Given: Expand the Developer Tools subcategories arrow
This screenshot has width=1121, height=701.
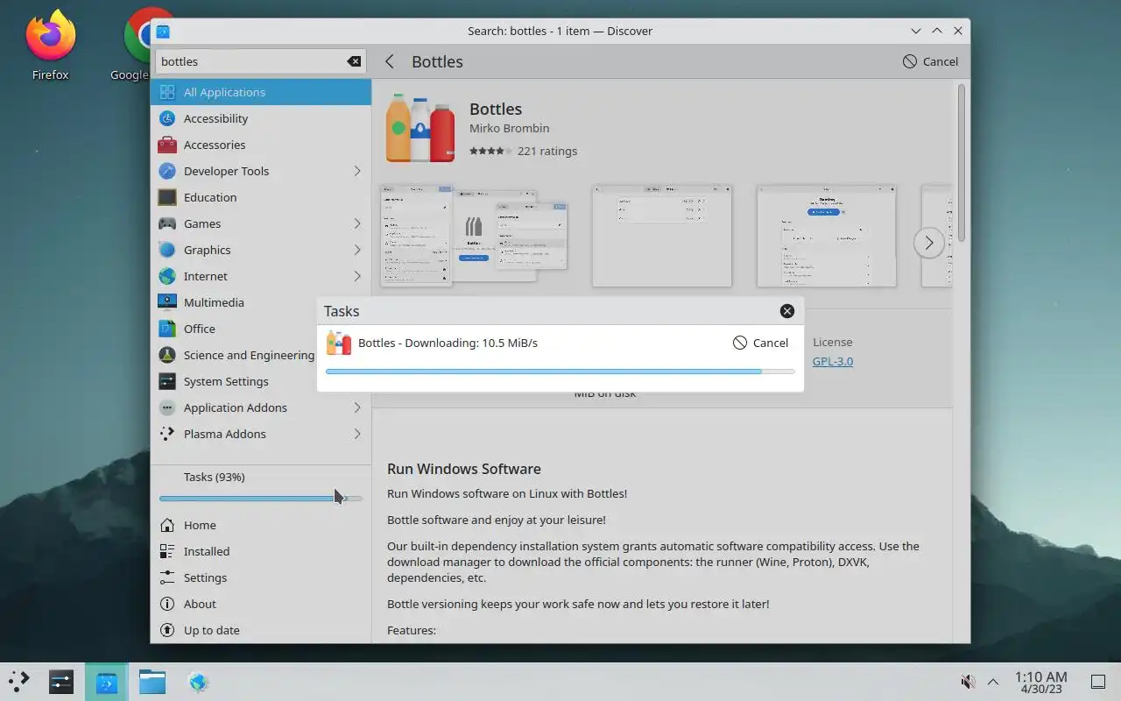Looking at the screenshot, I should 357,171.
